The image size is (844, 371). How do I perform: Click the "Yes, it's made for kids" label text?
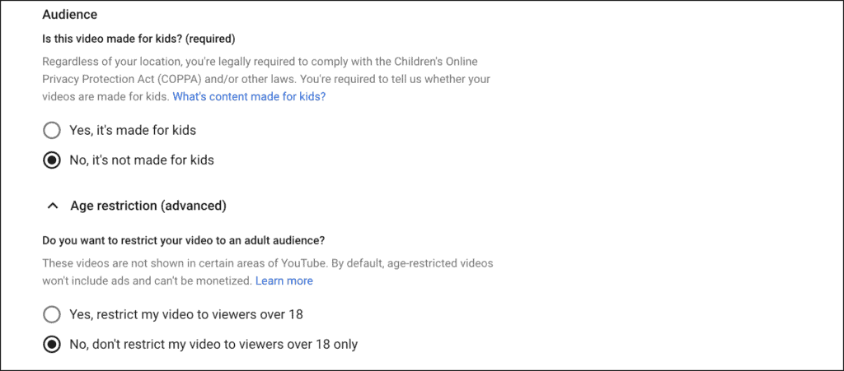[x=132, y=130]
